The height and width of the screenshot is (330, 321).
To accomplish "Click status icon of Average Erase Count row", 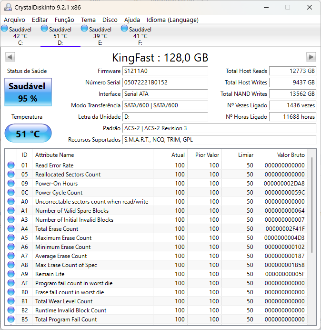I will 11,256.
